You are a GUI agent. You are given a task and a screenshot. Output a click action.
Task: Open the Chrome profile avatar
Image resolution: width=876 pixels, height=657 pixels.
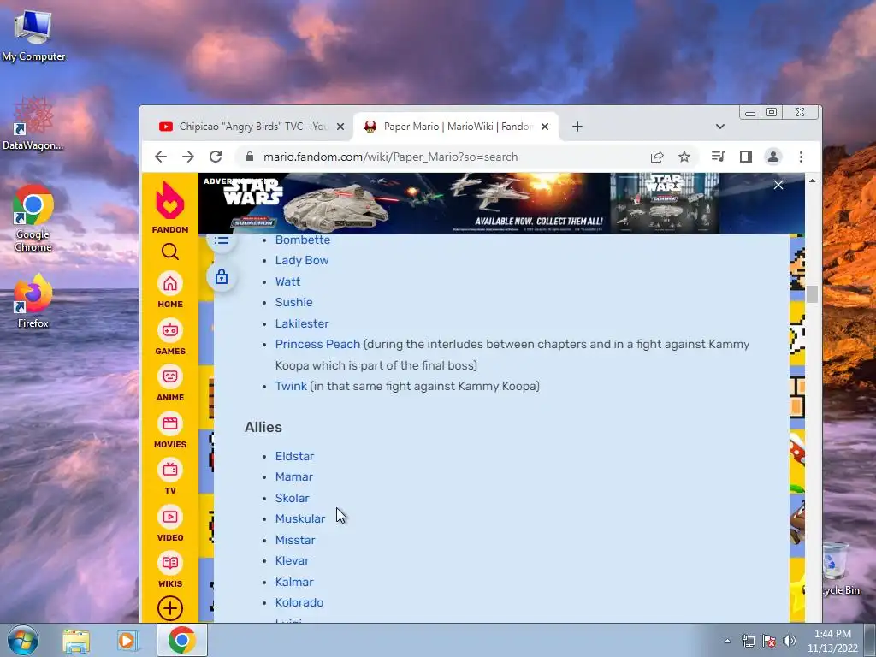pyautogui.click(x=773, y=157)
